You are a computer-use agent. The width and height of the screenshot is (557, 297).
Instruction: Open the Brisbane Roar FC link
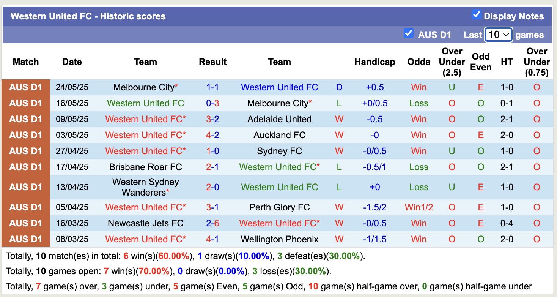click(x=146, y=167)
